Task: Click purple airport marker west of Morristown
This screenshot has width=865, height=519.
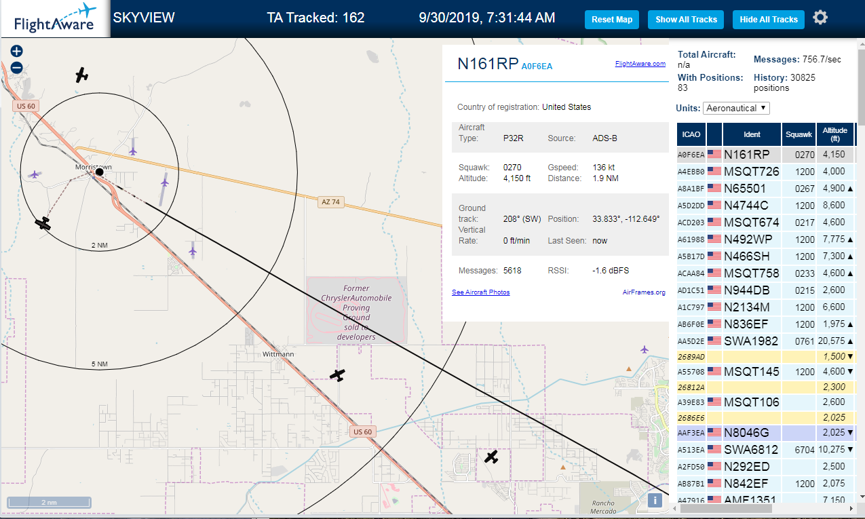Action: 35,174
